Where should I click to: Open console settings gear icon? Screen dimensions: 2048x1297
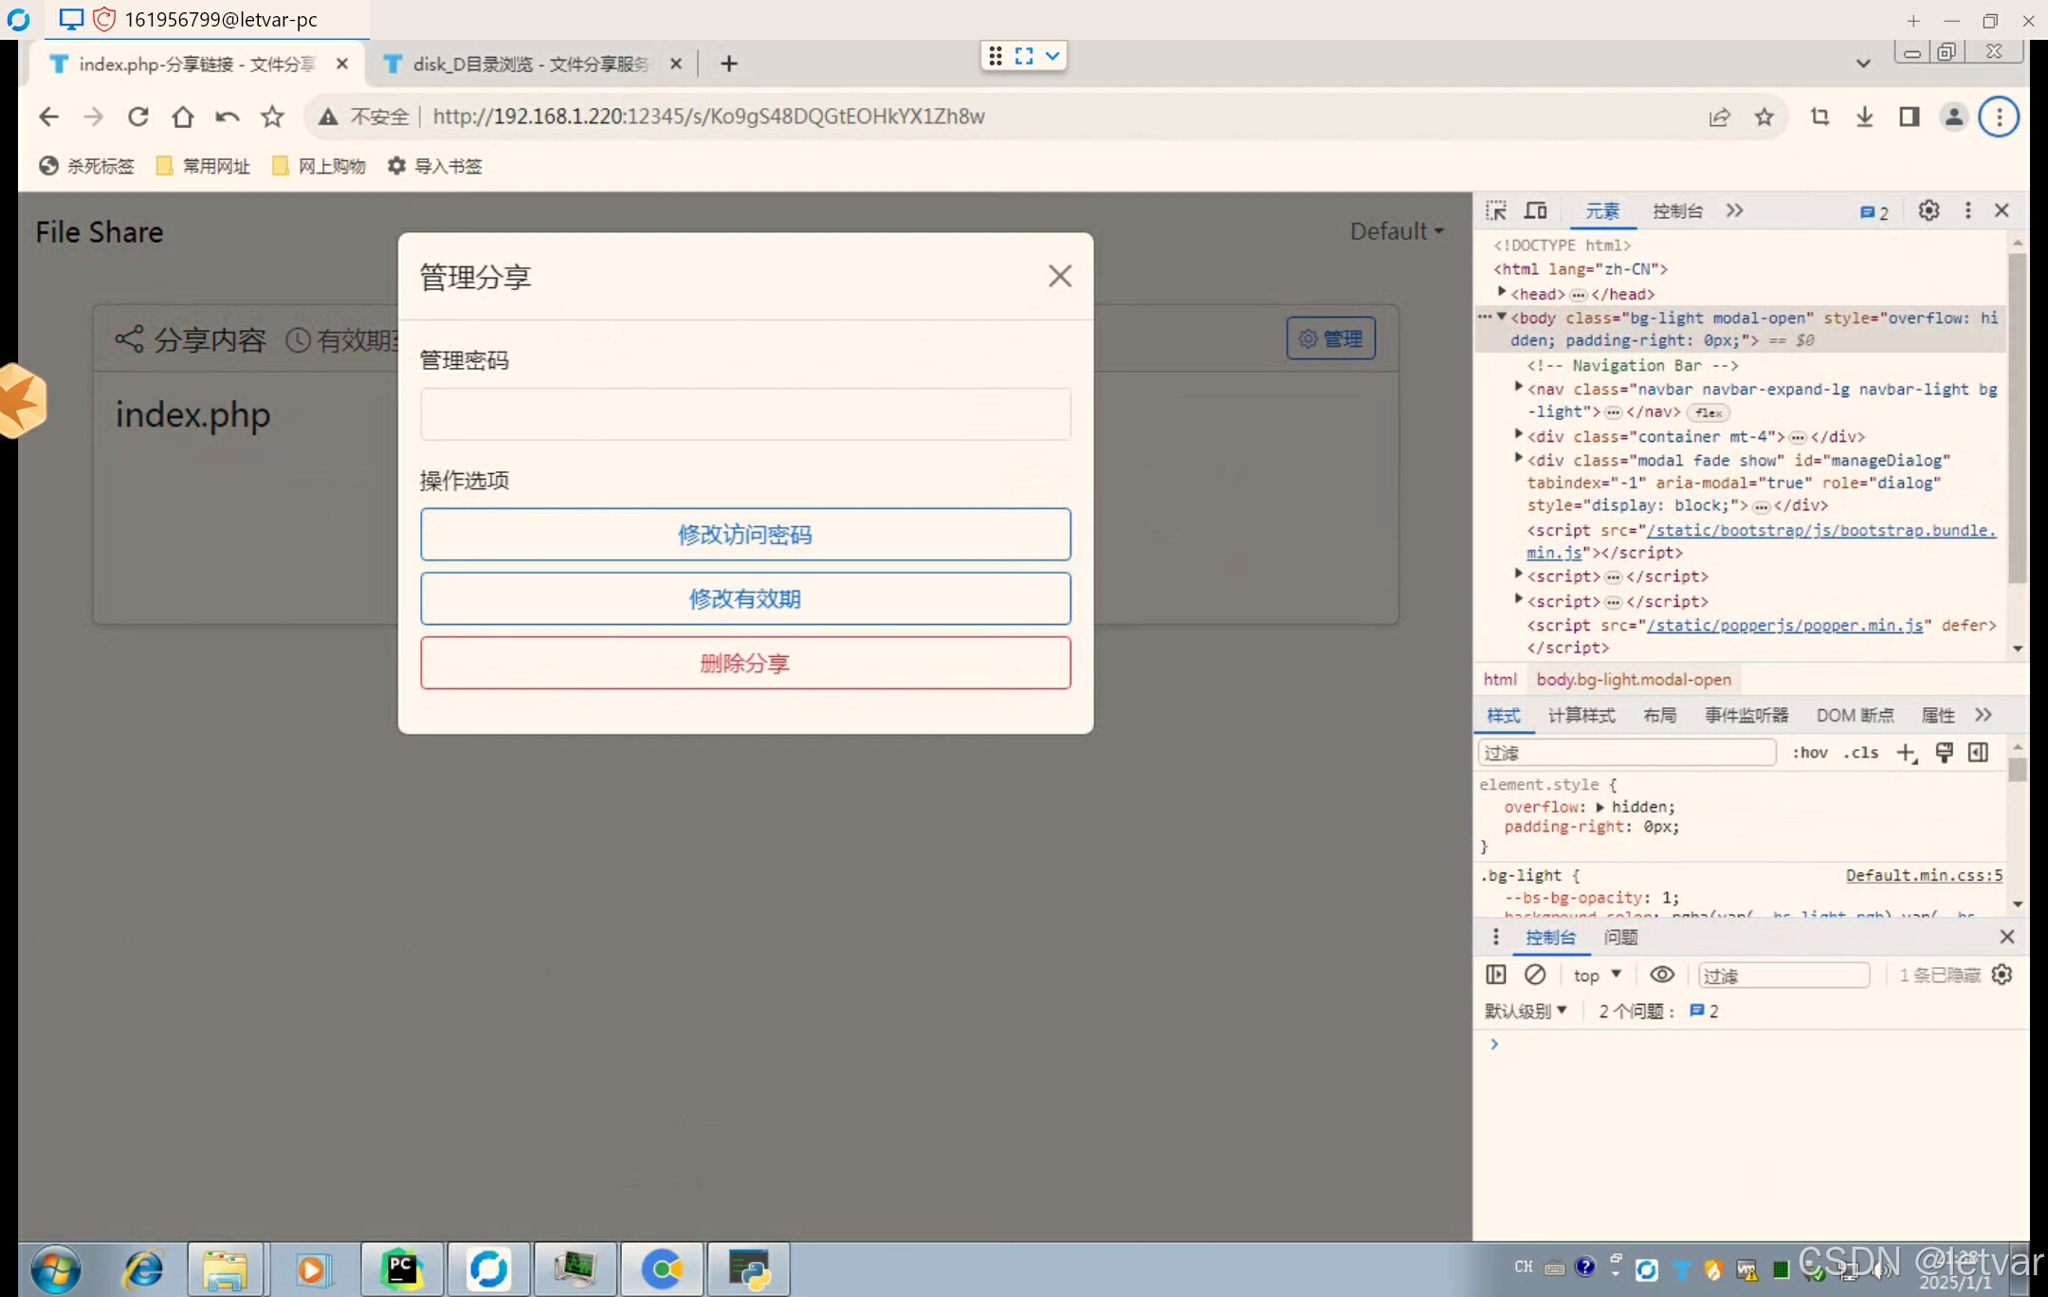[x=2002, y=975]
